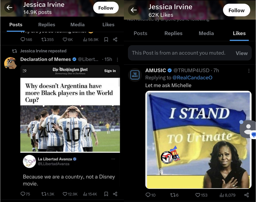Open Declaration of Memes profile avatar

pyautogui.click(x=10, y=63)
